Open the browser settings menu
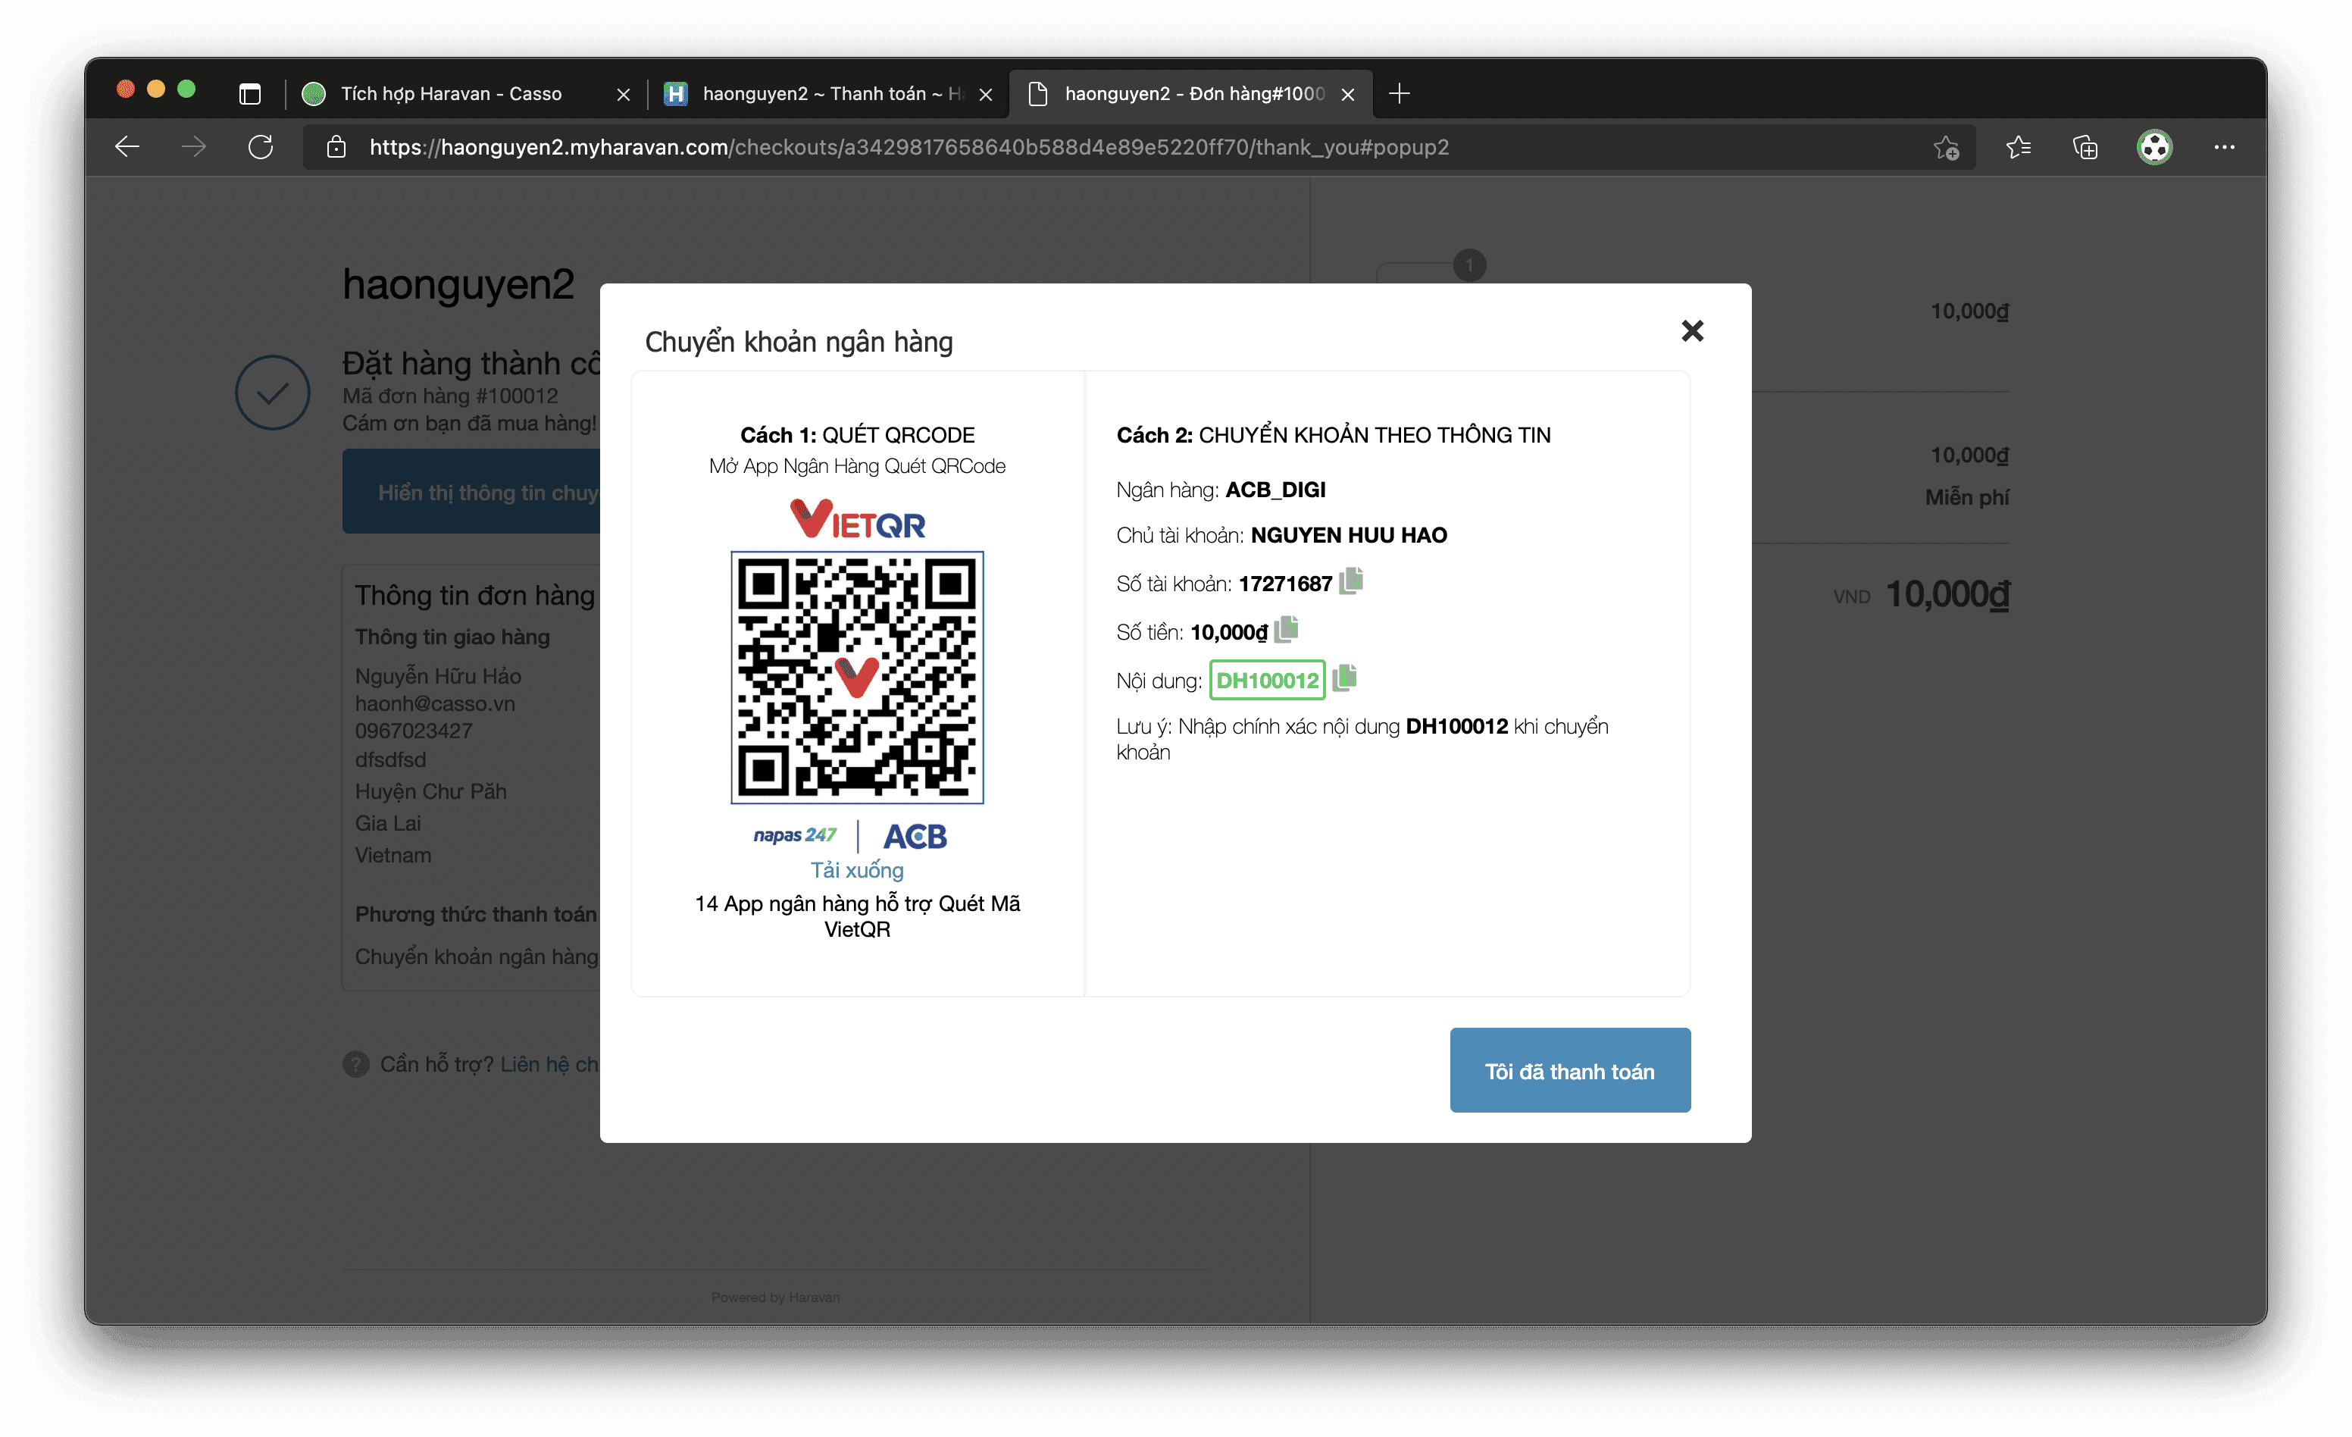Image resolution: width=2352 pixels, height=1437 pixels. point(2223,147)
